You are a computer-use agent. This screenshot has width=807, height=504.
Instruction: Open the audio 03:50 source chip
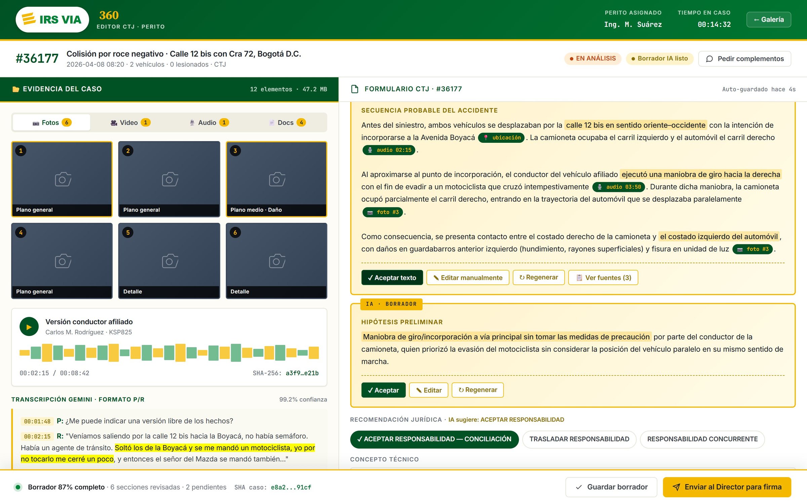coord(618,187)
